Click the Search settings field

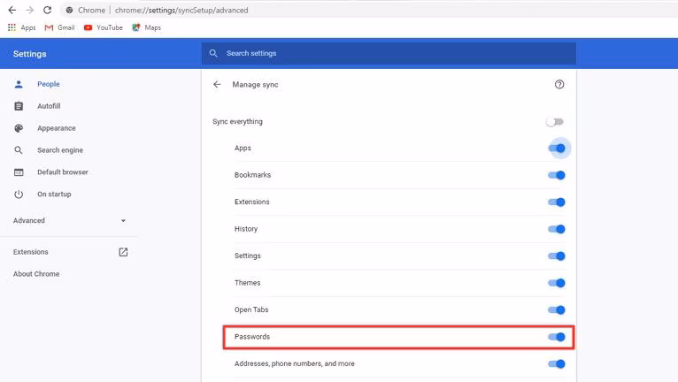pos(389,53)
